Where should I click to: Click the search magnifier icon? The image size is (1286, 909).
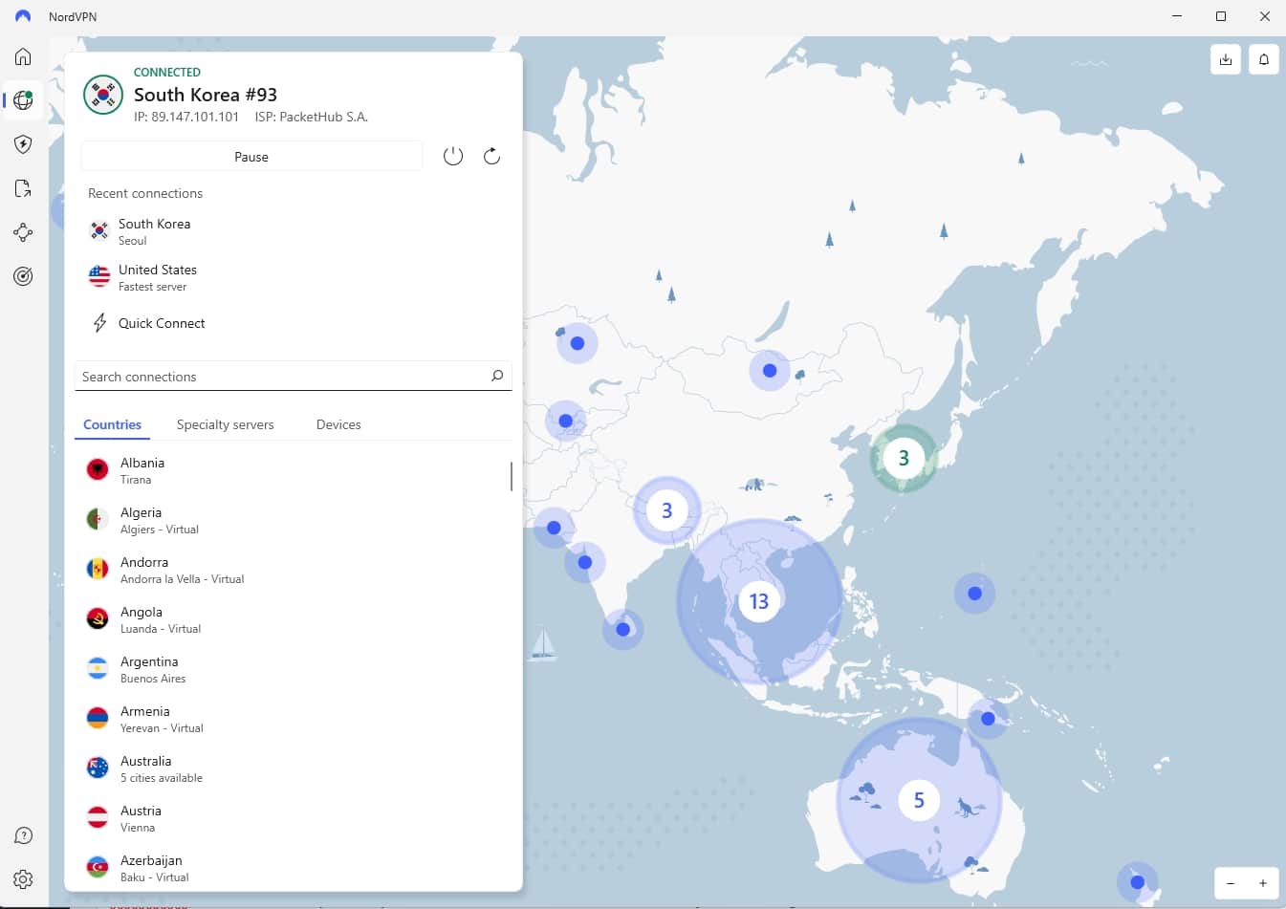[497, 376]
